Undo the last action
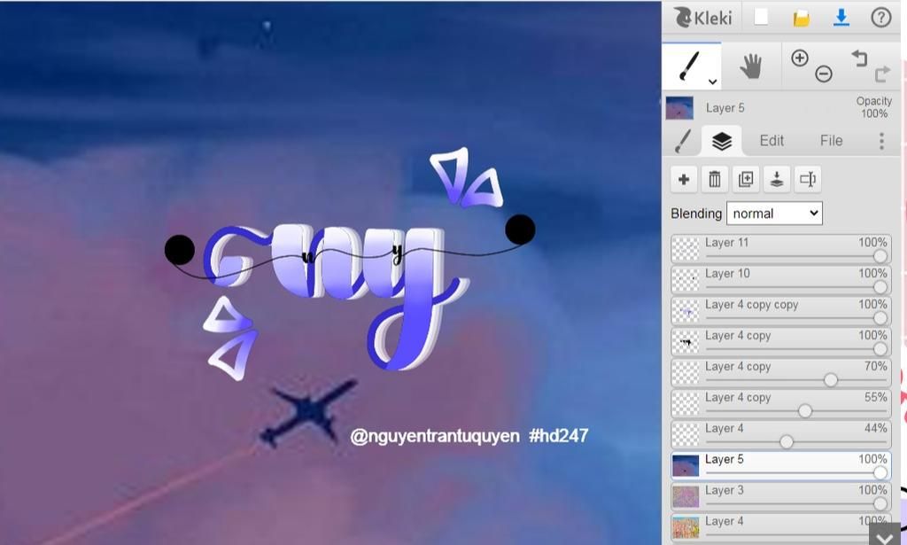Viewport: 907px width, 545px height. 859,58
